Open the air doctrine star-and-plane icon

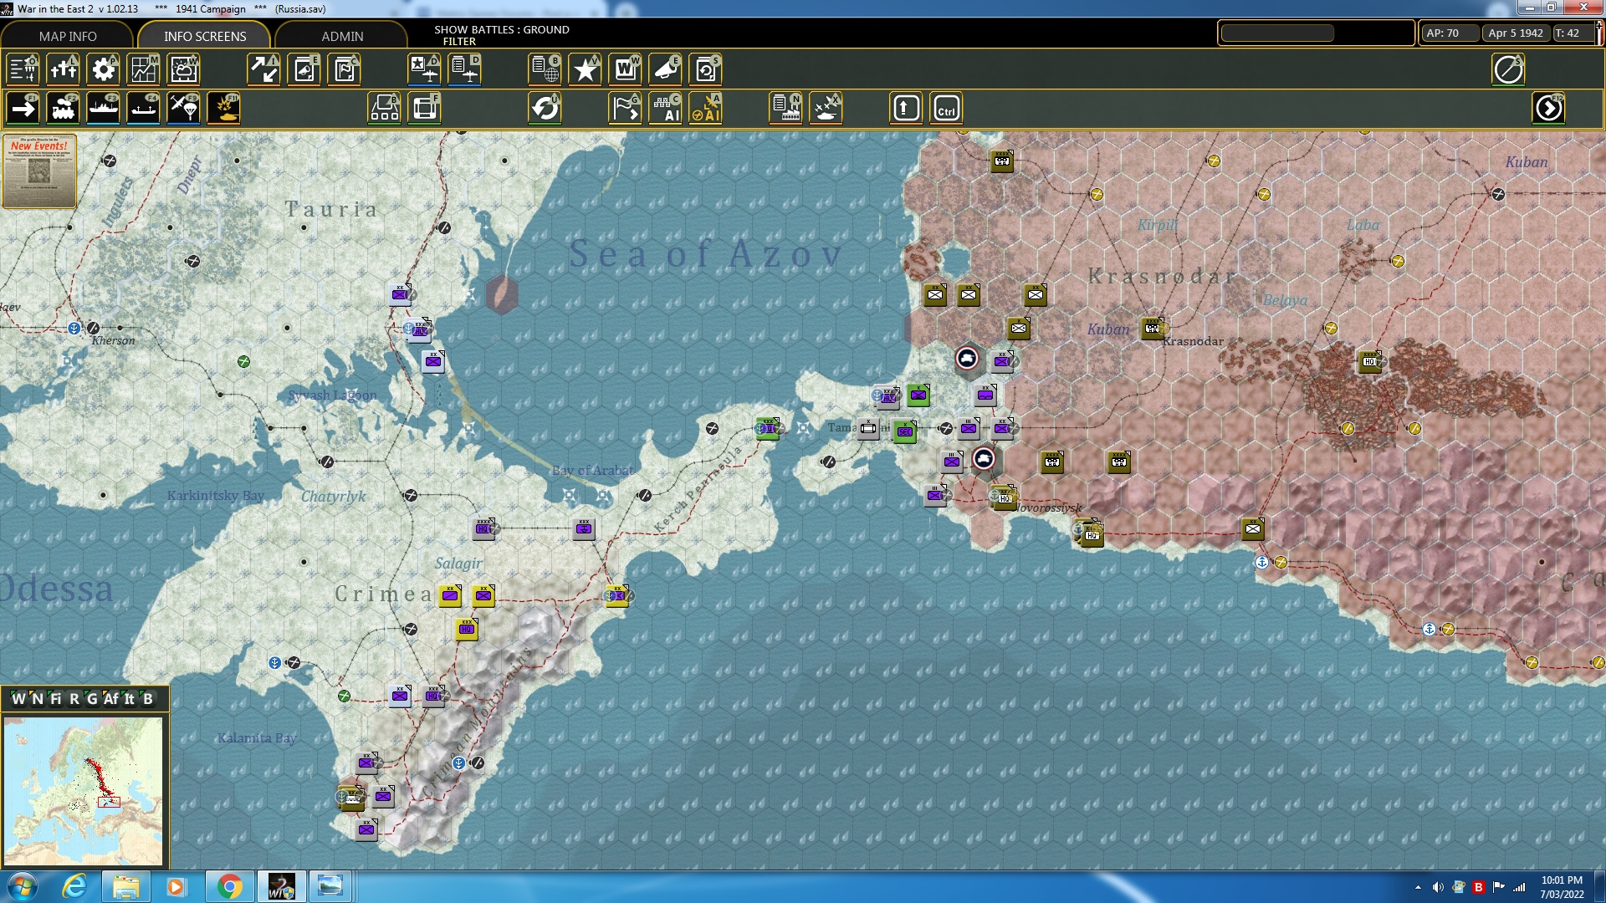pos(425,69)
